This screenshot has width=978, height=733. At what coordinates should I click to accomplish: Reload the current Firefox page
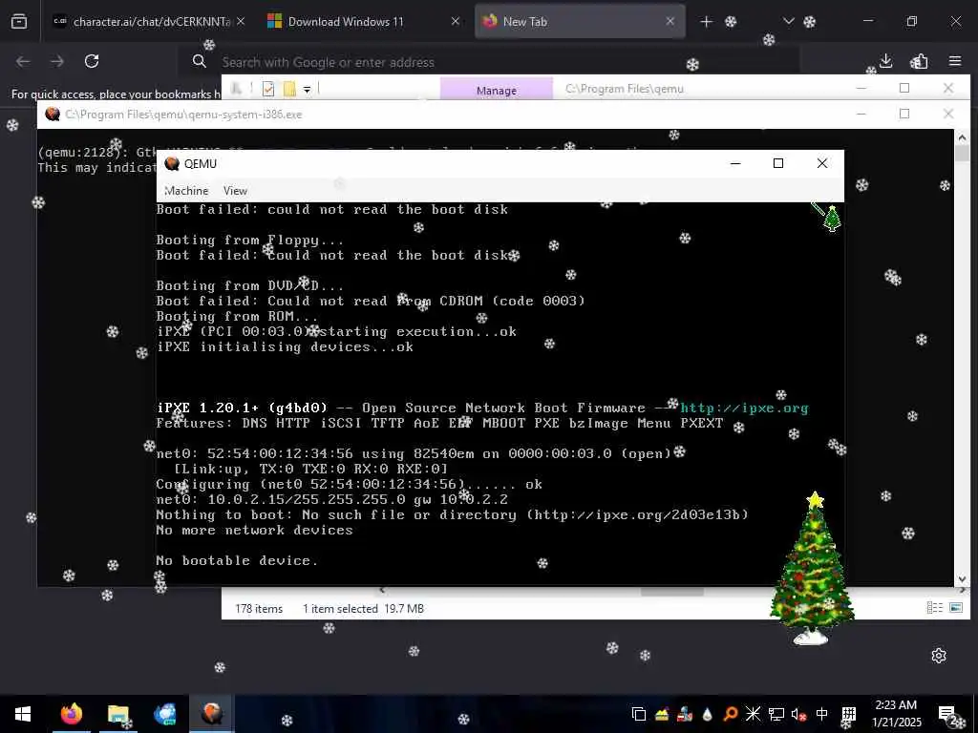coord(92,61)
